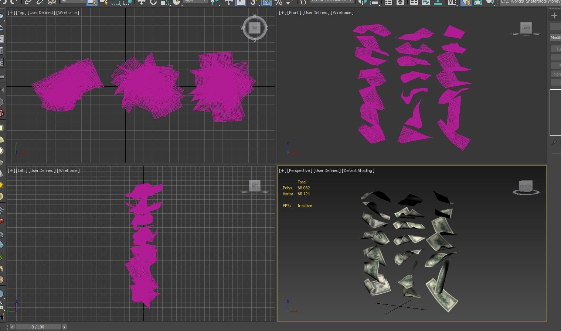The width and height of the screenshot is (561, 331).
Task: Activate the Select and Rotate tool
Action: 153,1
